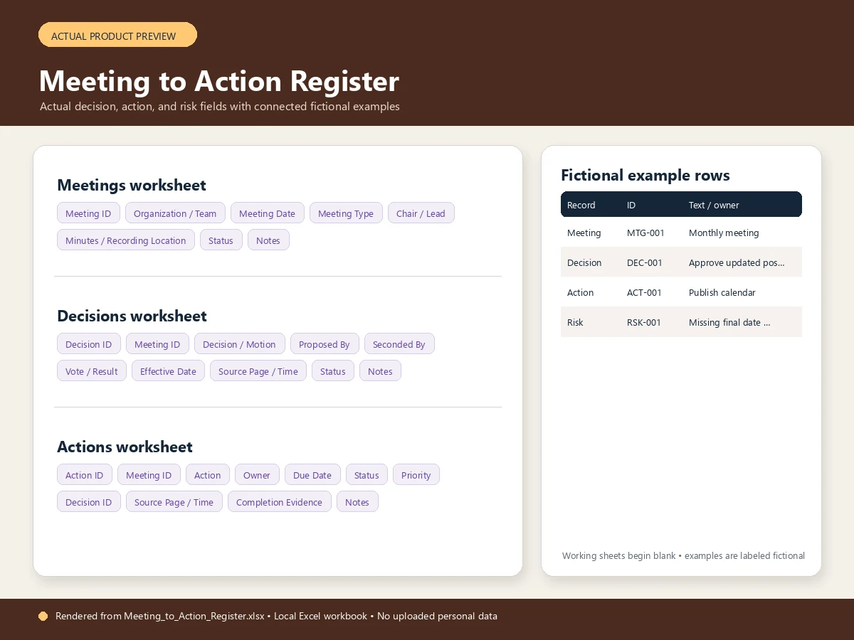The image size is (854, 640).
Task: Select the Meeting cell in Record column
Action: click(584, 233)
